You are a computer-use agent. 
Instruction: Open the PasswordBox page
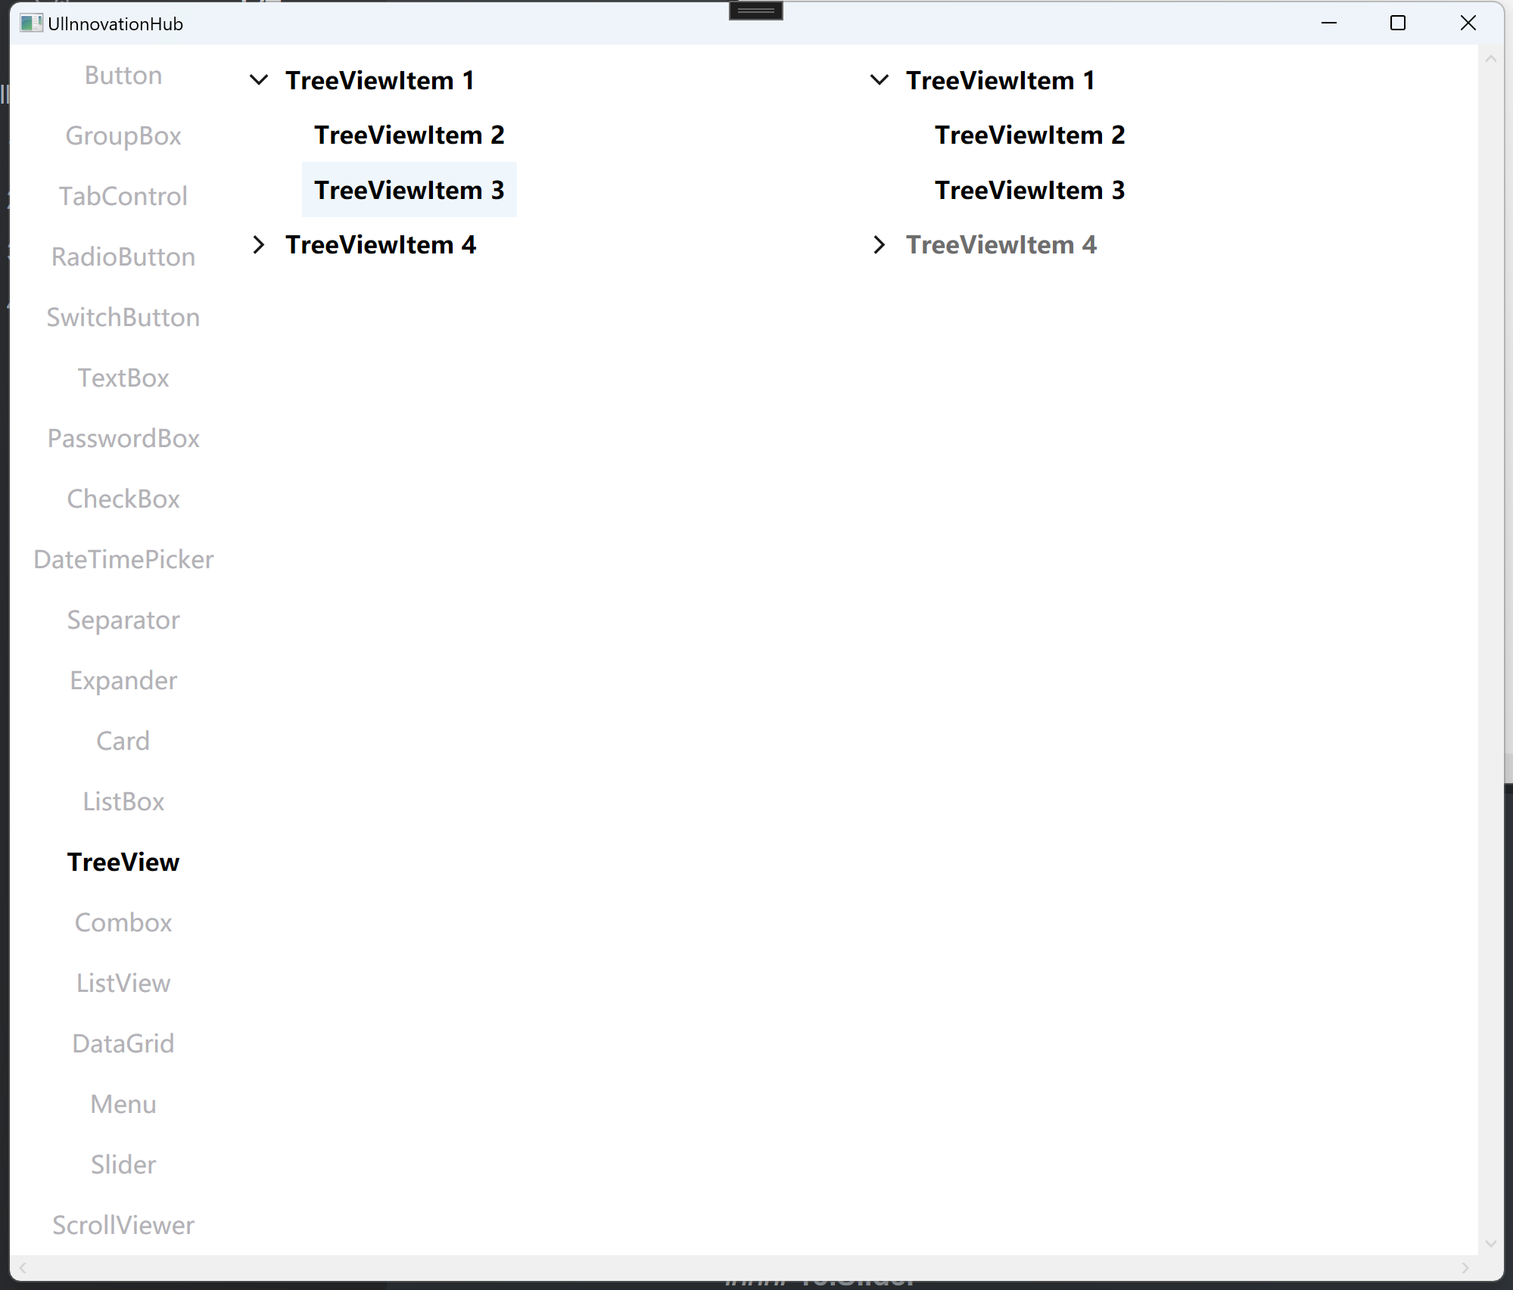coord(123,438)
